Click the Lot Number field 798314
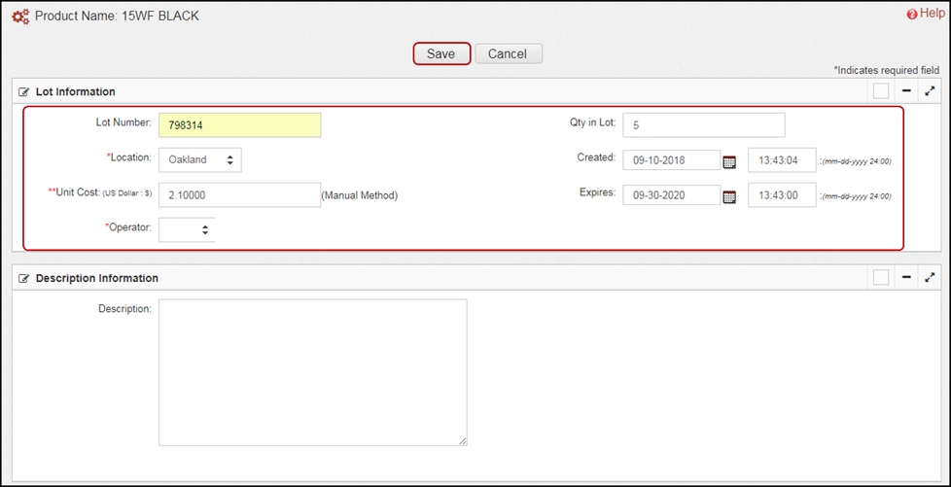 (x=239, y=125)
